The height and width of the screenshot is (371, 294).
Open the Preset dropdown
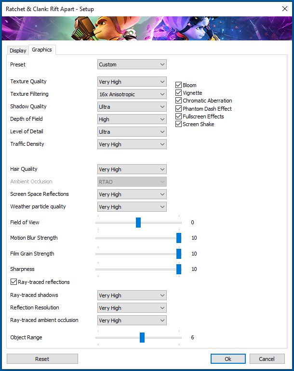point(132,64)
